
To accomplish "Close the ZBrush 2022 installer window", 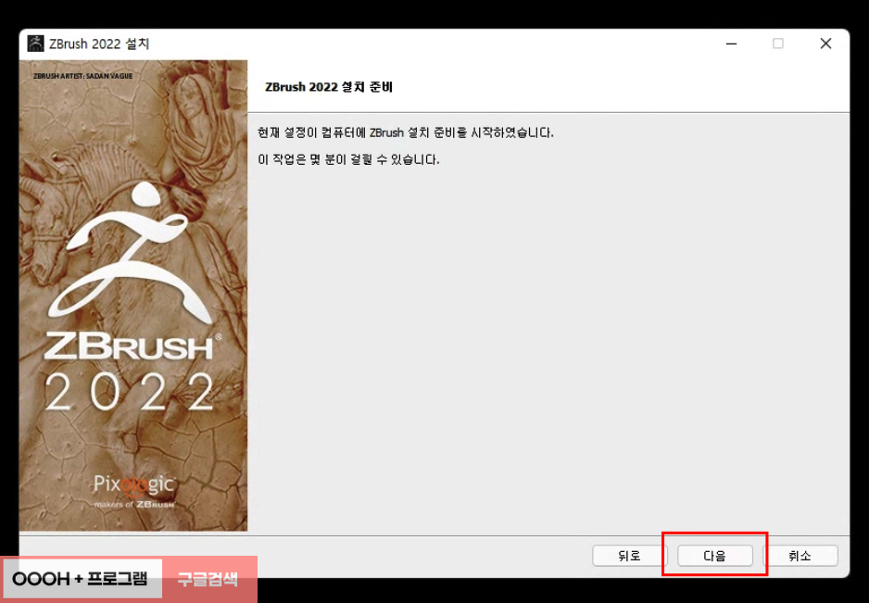I will click(825, 44).
